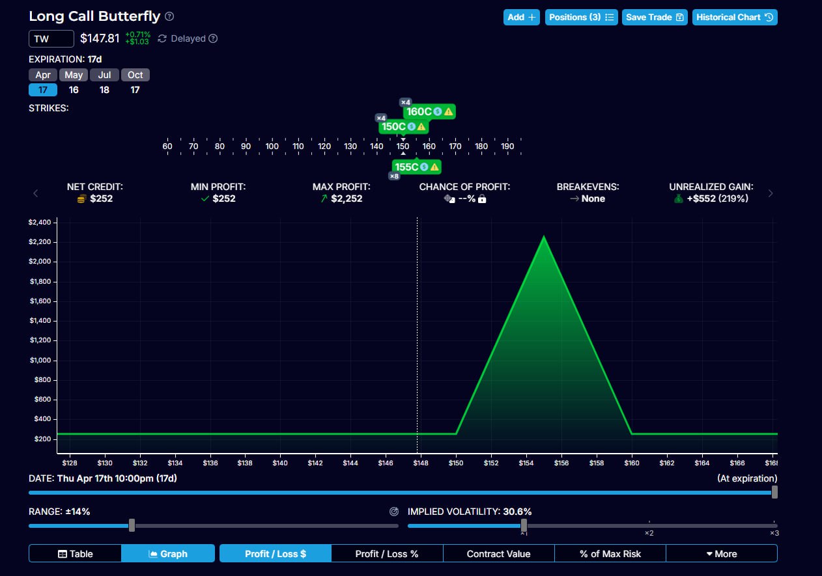Click the question icon after Delayed

213,38
